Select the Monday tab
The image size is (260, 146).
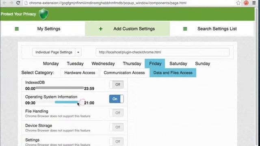[x=51, y=64]
